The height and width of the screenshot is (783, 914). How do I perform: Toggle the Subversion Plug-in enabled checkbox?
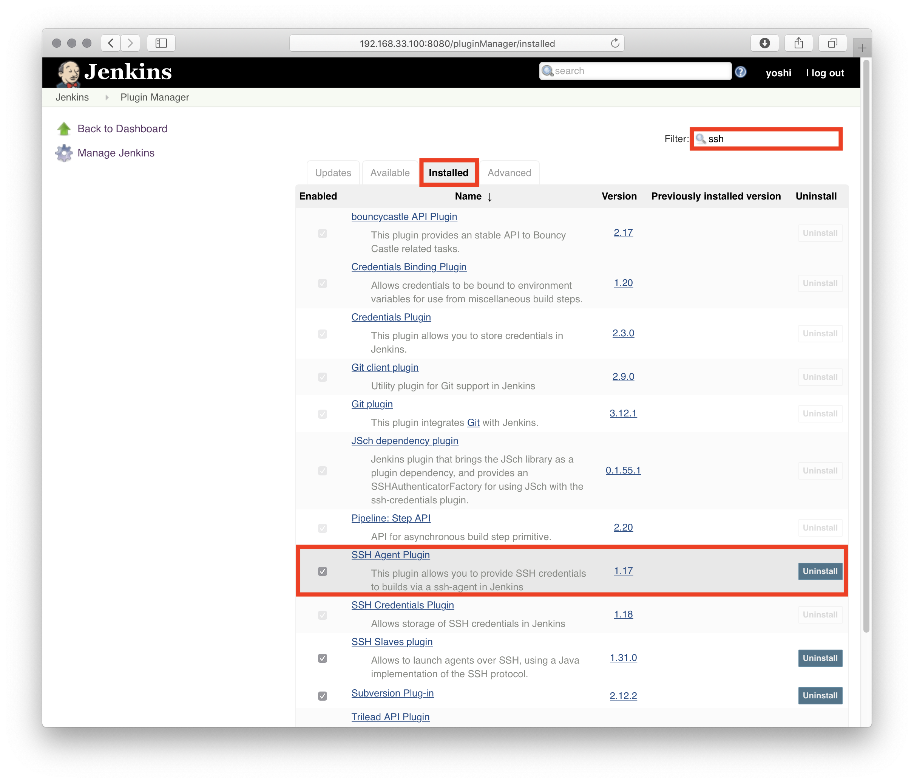pyautogui.click(x=323, y=696)
